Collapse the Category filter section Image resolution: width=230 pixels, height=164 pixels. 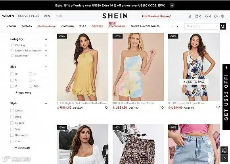coord(46,39)
